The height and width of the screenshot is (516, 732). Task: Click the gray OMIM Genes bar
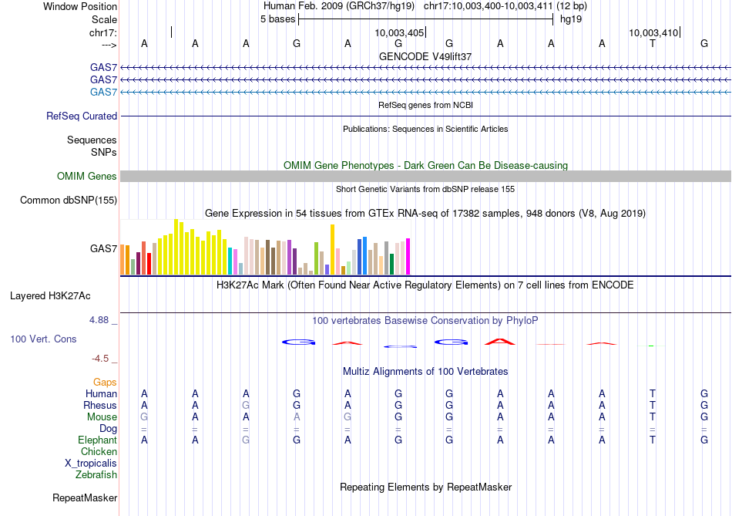[x=425, y=176]
